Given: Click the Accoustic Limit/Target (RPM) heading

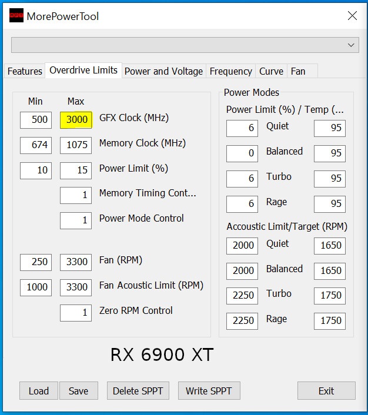Looking at the screenshot, I should (287, 227).
